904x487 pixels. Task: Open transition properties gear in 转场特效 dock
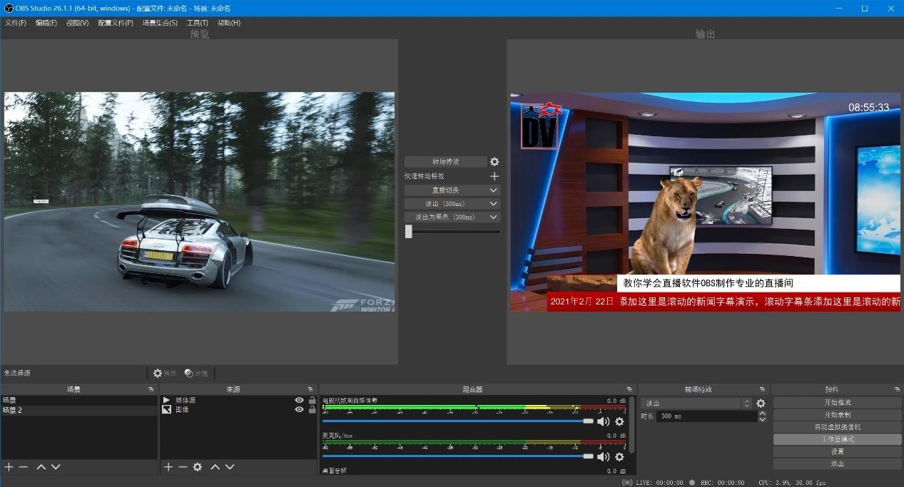761,404
